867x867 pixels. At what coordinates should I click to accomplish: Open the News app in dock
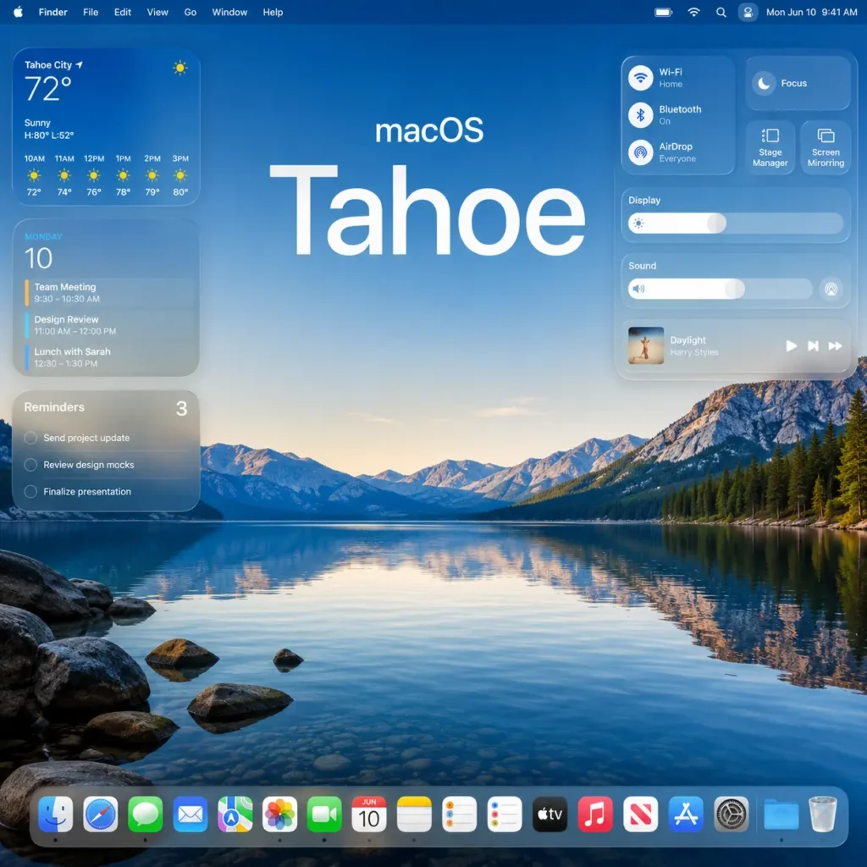tap(641, 814)
